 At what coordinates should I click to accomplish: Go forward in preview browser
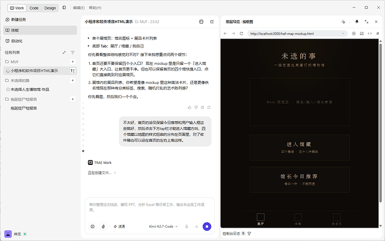tap(233, 34)
